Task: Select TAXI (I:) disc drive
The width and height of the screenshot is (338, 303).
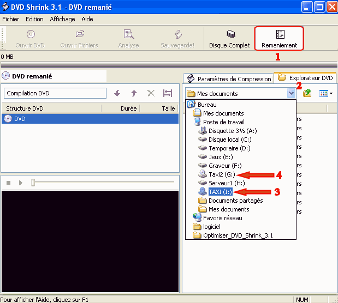Action: 220,192
